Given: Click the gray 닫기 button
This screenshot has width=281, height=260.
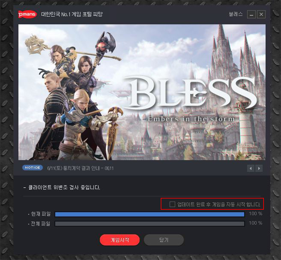Looking at the screenshot, I should coord(164,240).
